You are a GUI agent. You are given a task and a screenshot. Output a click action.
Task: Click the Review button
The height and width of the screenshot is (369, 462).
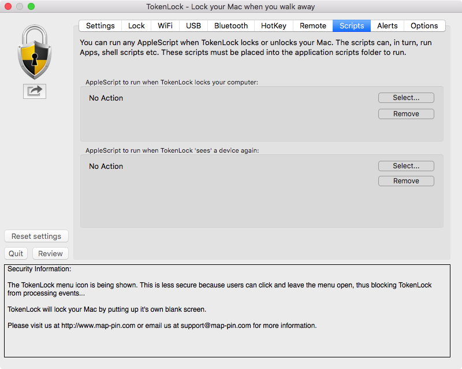tap(50, 253)
